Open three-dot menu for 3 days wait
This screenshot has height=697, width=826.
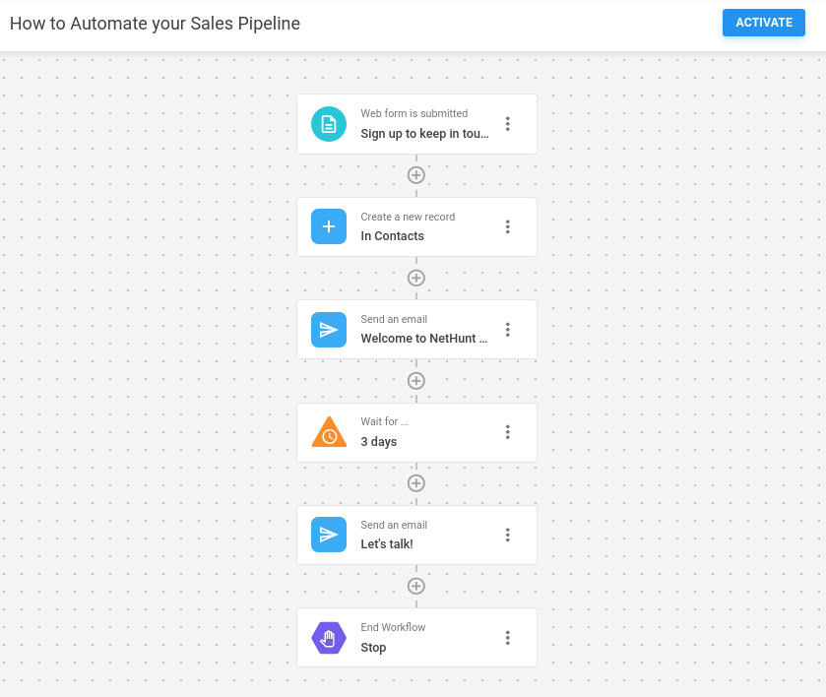click(508, 432)
